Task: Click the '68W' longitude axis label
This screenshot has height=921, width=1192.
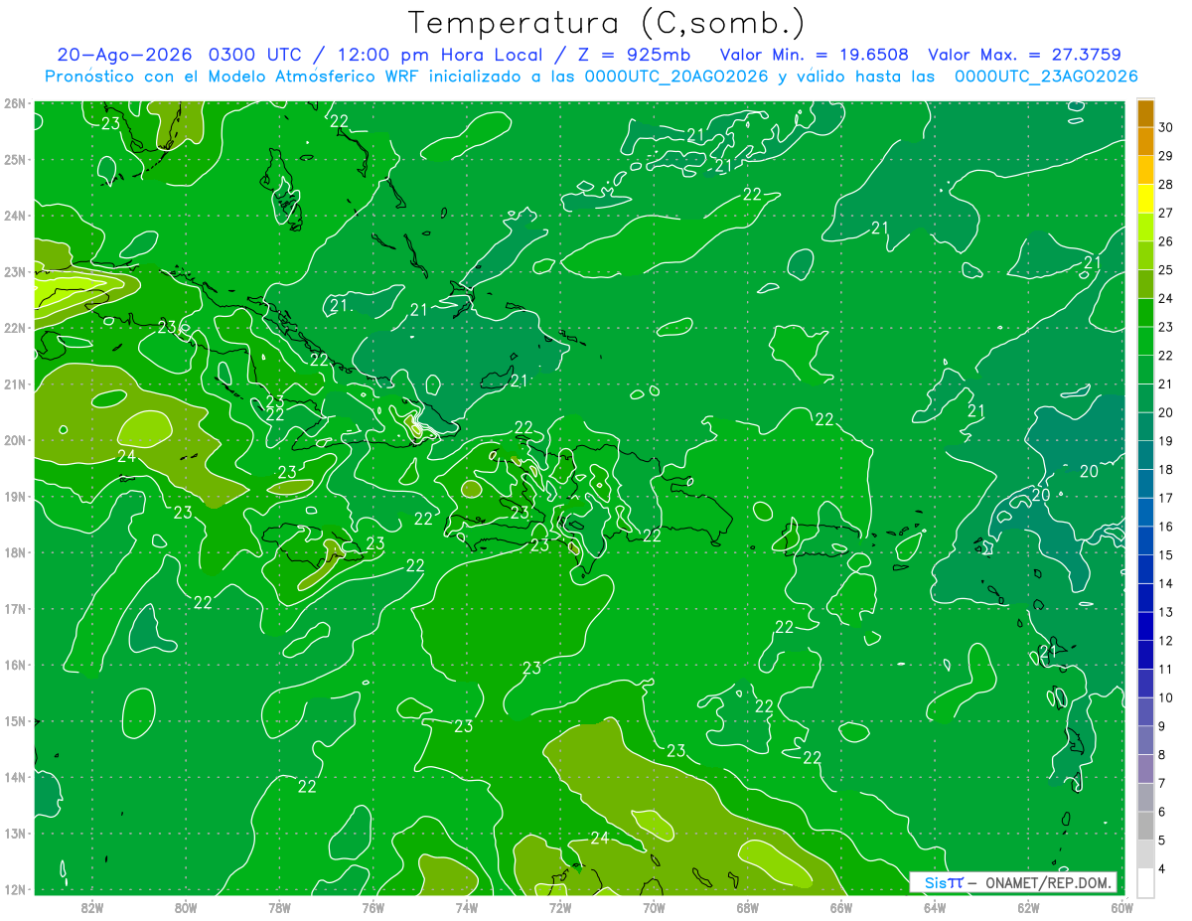Action: [x=748, y=907]
